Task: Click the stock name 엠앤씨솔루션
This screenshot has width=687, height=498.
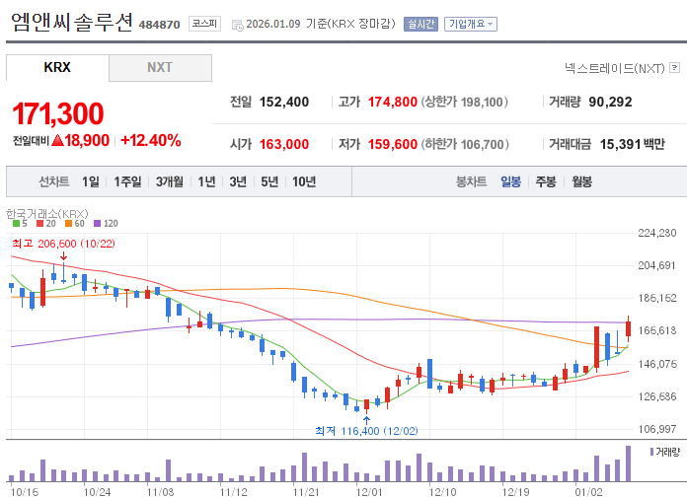Action: click(71, 22)
